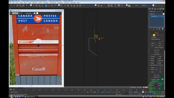This screenshot has height=98, width=174.
Task: Click the Bind to Space Warp icon
Action: pyautogui.click(x=23, y=5)
